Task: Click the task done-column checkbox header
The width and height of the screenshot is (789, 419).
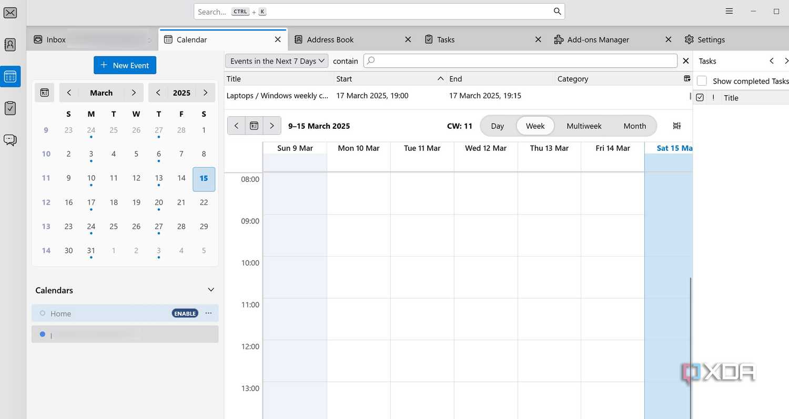Action: [700, 98]
